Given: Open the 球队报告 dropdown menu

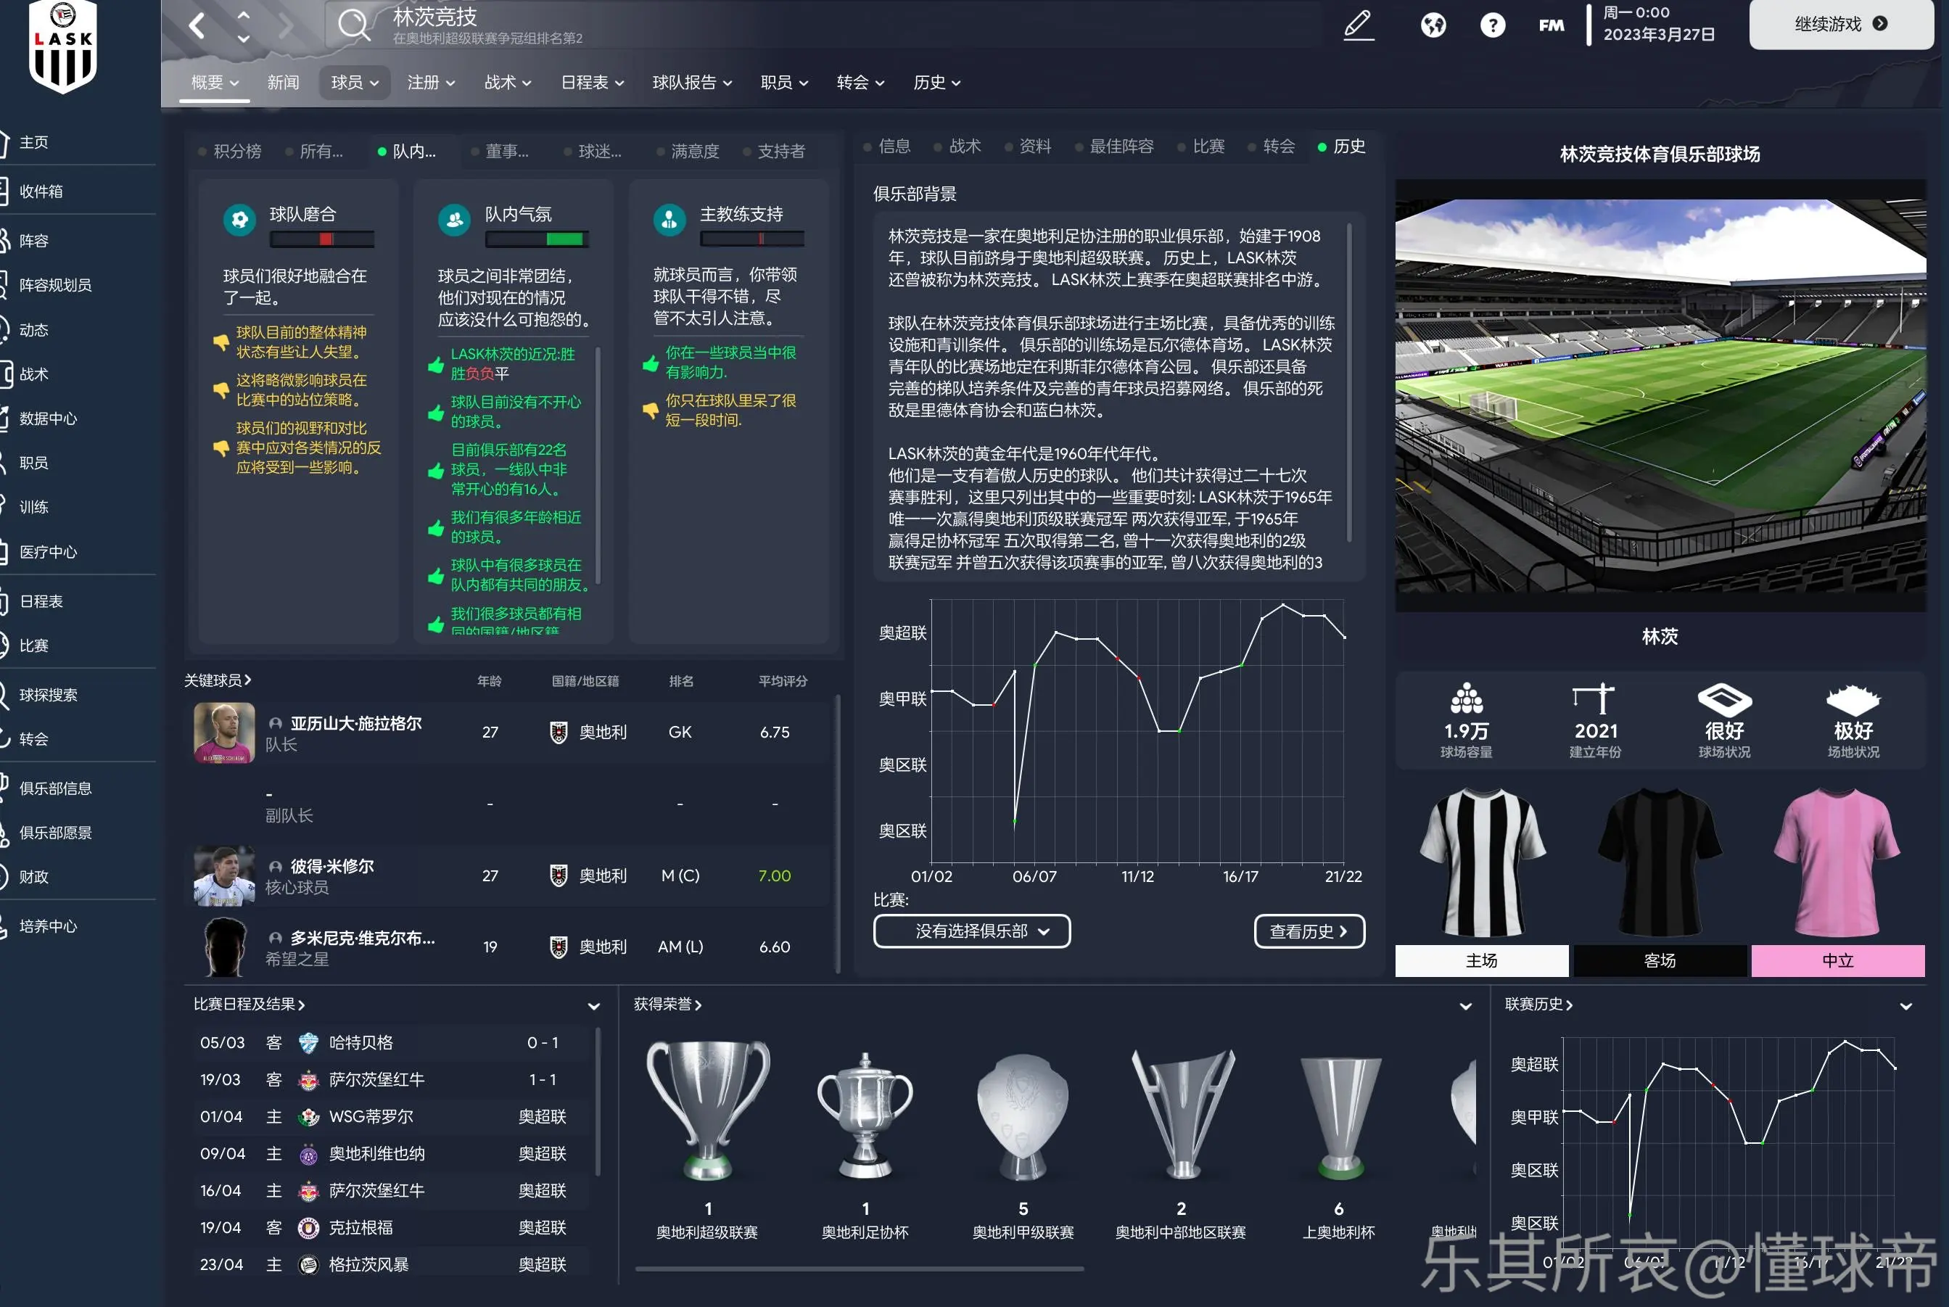Looking at the screenshot, I should (692, 83).
